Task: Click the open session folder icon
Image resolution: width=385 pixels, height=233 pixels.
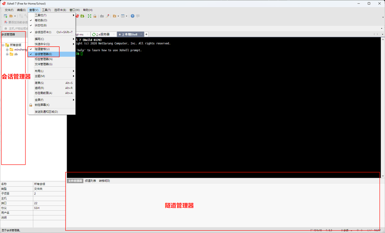Action: pos(11,16)
